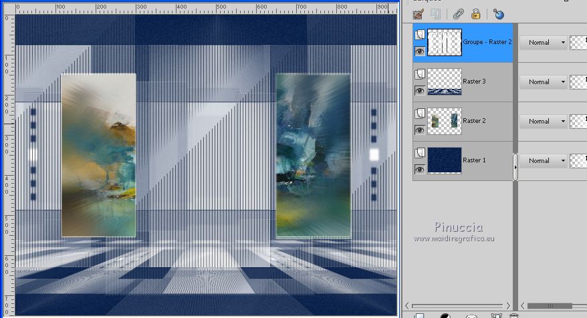Viewport: 587px width, 318px height.
Task: Click dark scrollbar thumb of blend mode pane
Action: click(550, 306)
